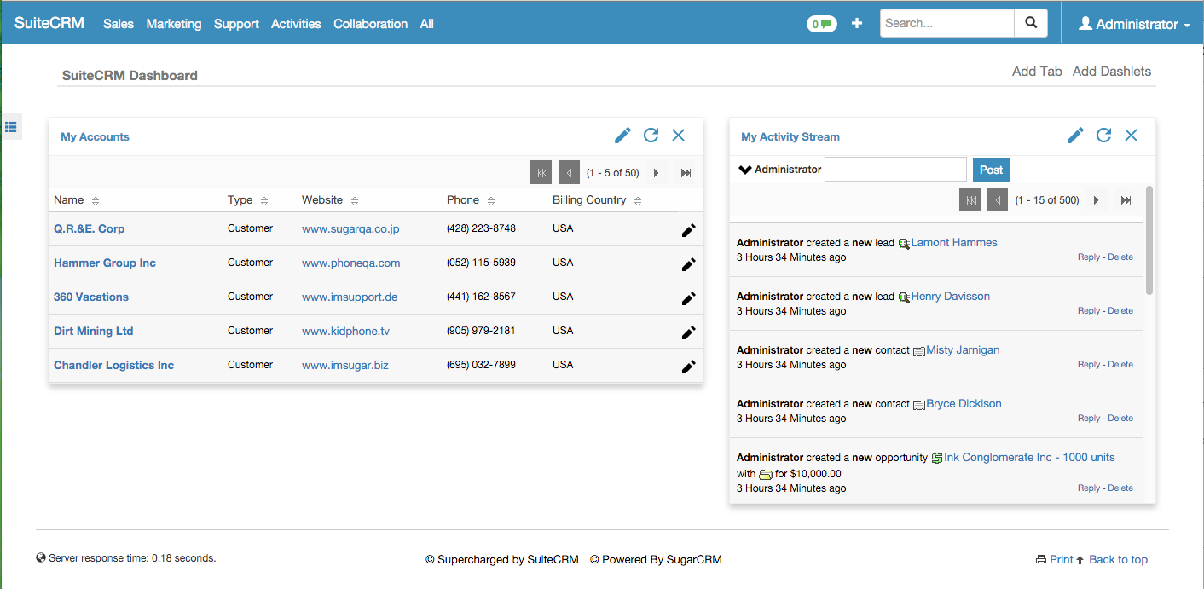
Task: Open the notifications counter bubble
Action: coord(821,24)
